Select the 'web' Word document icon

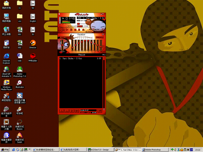click(20, 58)
